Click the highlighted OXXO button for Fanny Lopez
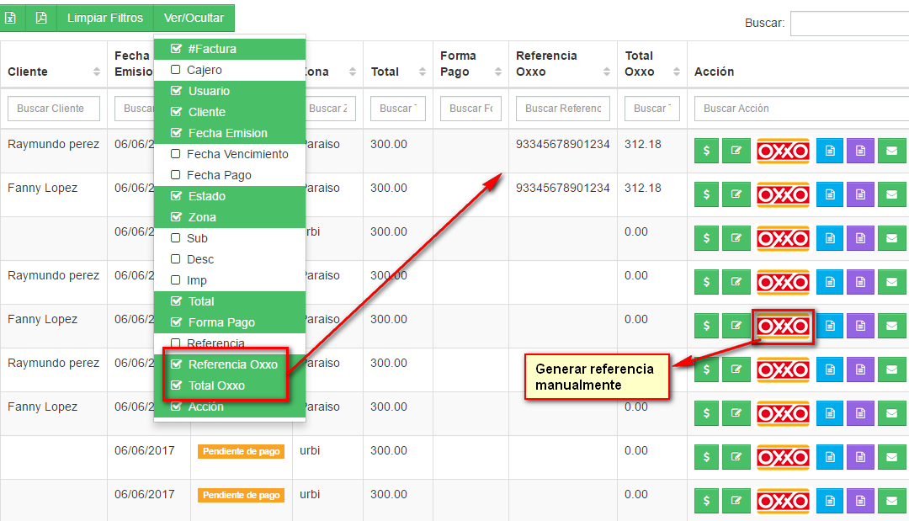The width and height of the screenshot is (909, 521). click(x=783, y=326)
